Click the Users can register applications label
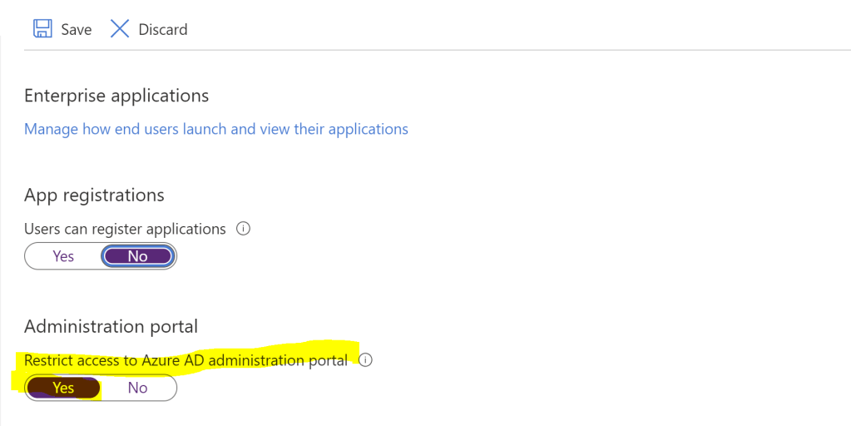 [x=125, y=229]
